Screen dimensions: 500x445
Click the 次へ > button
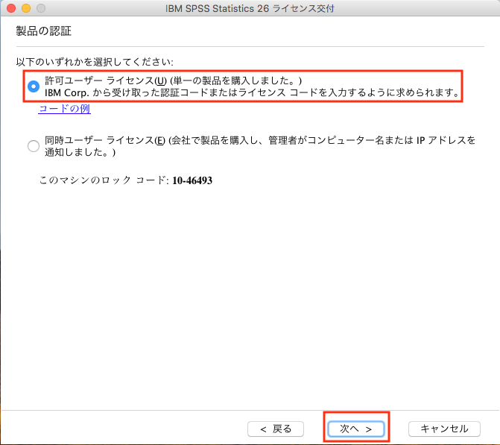pos(356,429)
